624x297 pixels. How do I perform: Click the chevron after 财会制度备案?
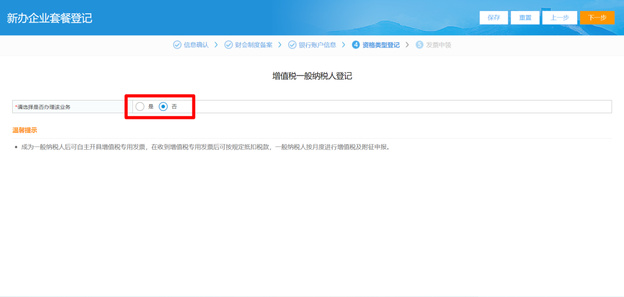click(280, 45)
